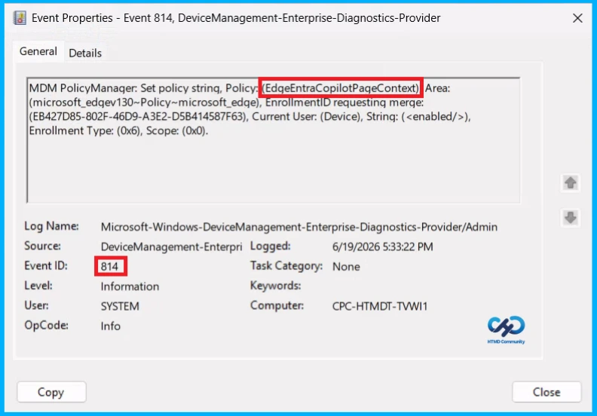Click the Logged date 6/19/2026 5:33:22 PM

click(x=383, y=246)
